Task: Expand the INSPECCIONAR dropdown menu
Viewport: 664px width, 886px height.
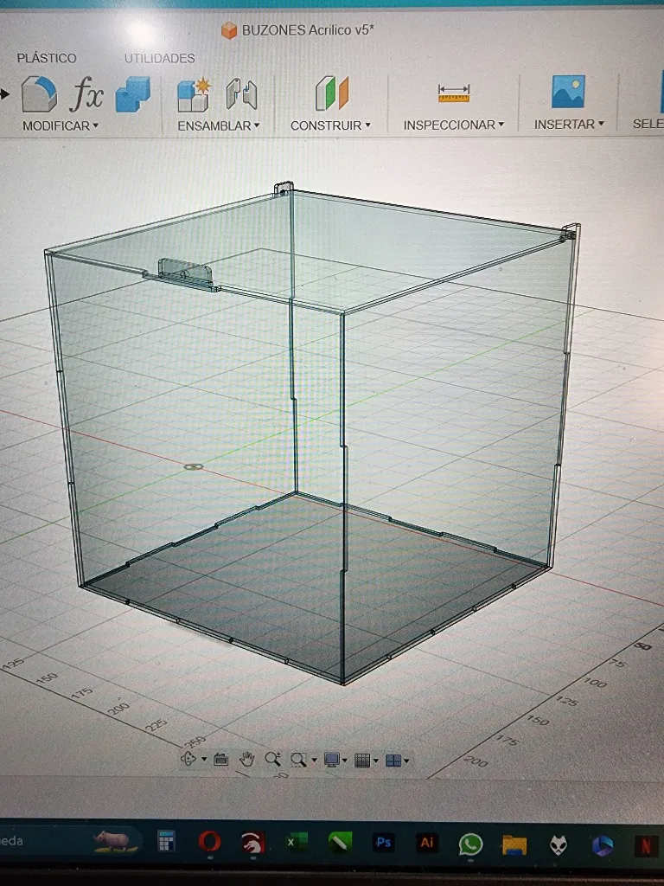Action: tap(453, 125)
